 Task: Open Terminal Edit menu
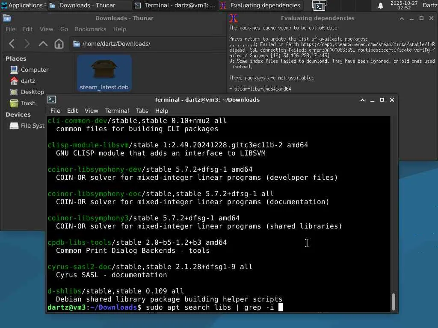point(72,111)
